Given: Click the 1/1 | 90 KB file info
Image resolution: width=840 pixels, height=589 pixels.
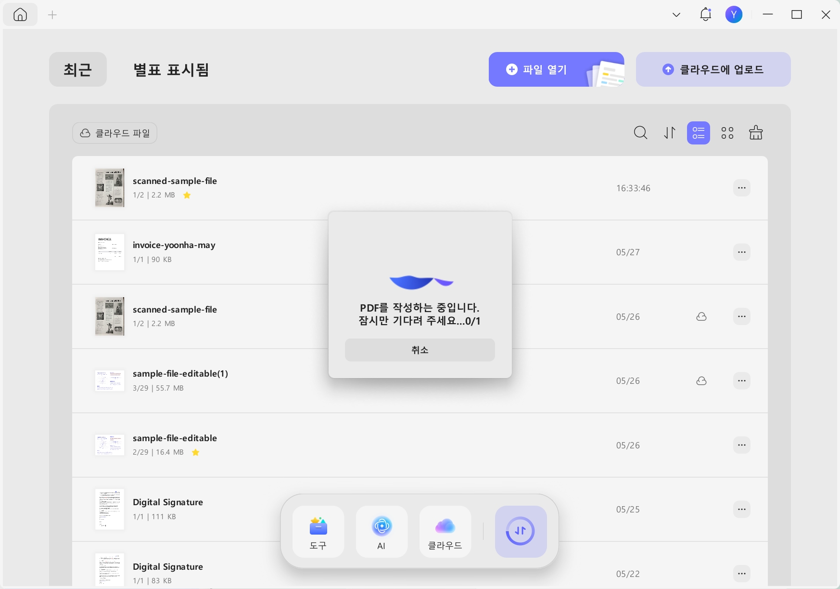Looking at the screenshot, I should (x=152, y=260).
